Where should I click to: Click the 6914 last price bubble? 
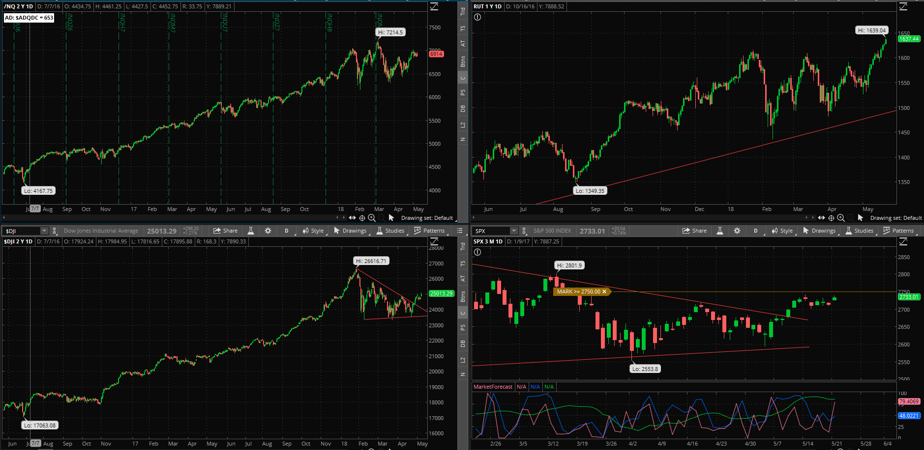(436, 54)
